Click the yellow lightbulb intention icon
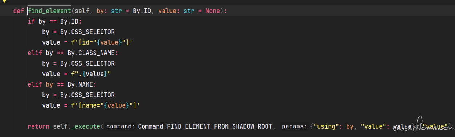Screen dimensions: 455x137 click(x=4, y=1)
